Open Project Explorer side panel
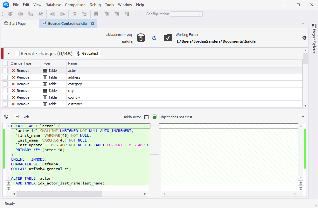Viewport: 318px width, 208px height. point(314,38)
